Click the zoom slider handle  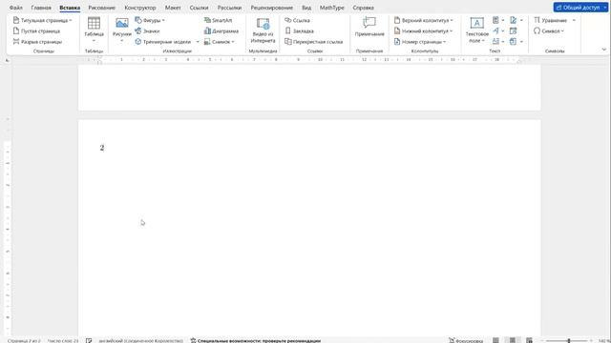click(569, 340)
